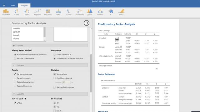This screenshot has width=200, height=112.
Task: Open the ANOVA analyses menu
Action: tap(27, 12)
